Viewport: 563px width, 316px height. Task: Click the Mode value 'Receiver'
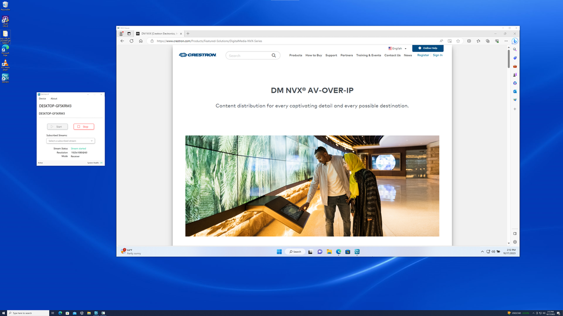(75, 156)
